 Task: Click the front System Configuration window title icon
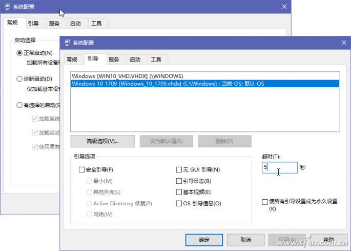point(67,43)
